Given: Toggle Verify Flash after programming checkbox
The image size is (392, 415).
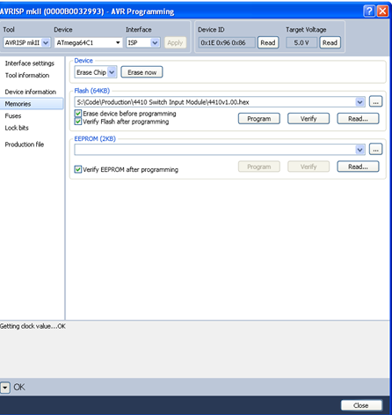Looking at the screenshot, I should (x=78, y=122).
